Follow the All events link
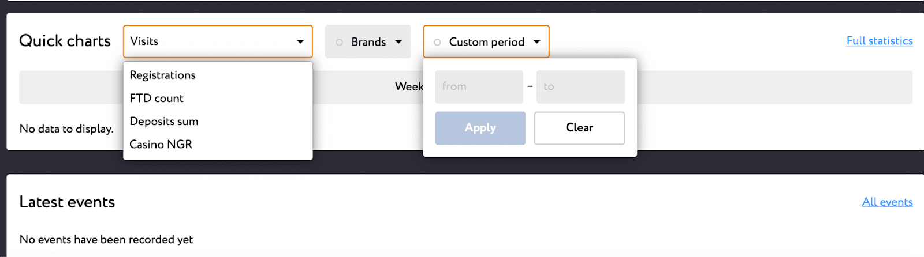 pyautogui.click(x=887, y=202)
